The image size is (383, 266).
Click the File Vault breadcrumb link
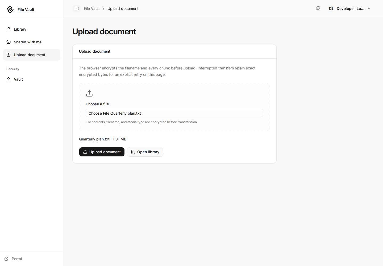tap(92, 9)
